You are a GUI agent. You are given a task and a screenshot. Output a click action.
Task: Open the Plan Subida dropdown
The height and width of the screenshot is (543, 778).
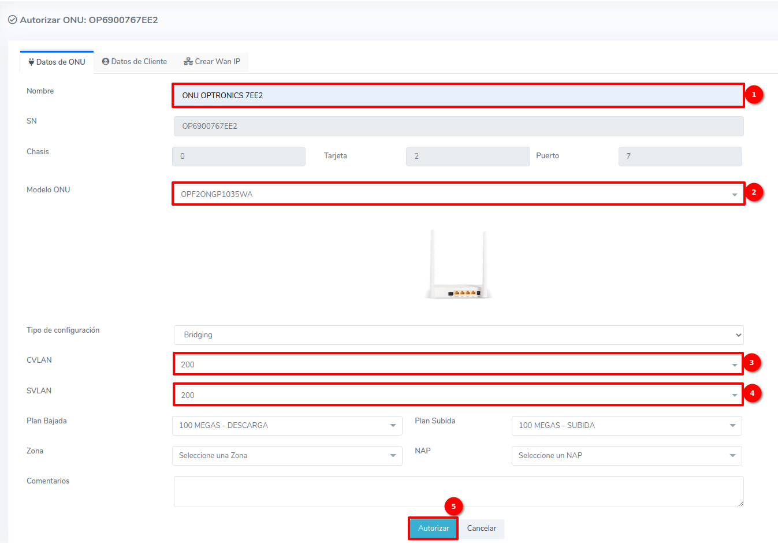(x=626, y=426)
